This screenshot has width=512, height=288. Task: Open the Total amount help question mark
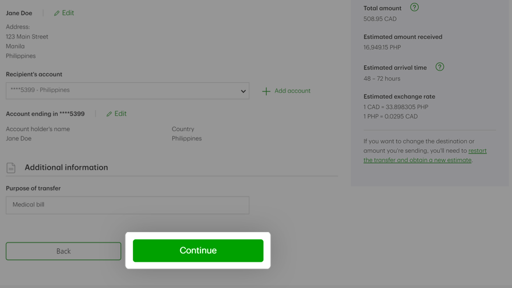[414, 7]
